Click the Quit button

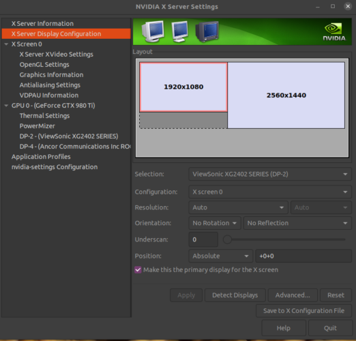pos(330,328)
